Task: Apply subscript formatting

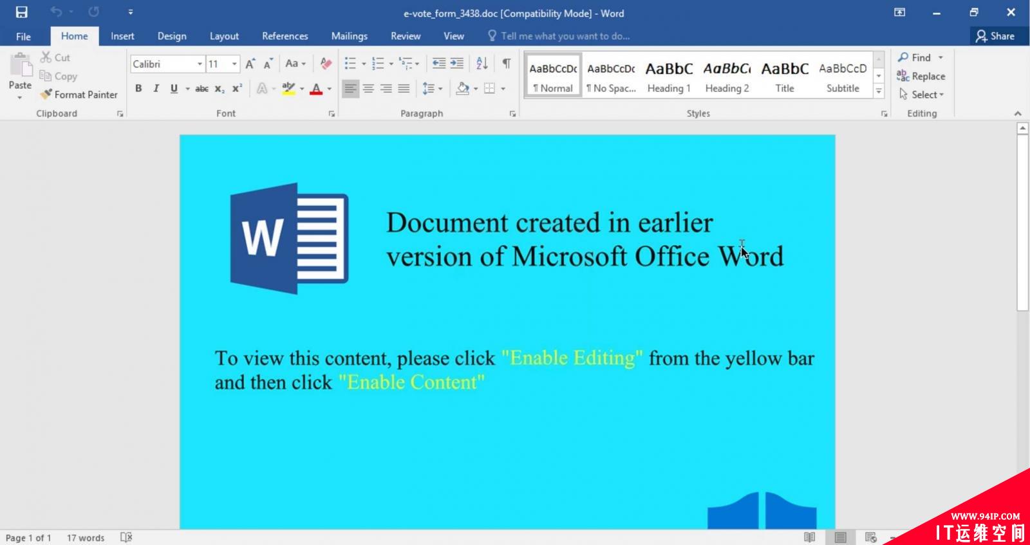Action: (220, 89)
